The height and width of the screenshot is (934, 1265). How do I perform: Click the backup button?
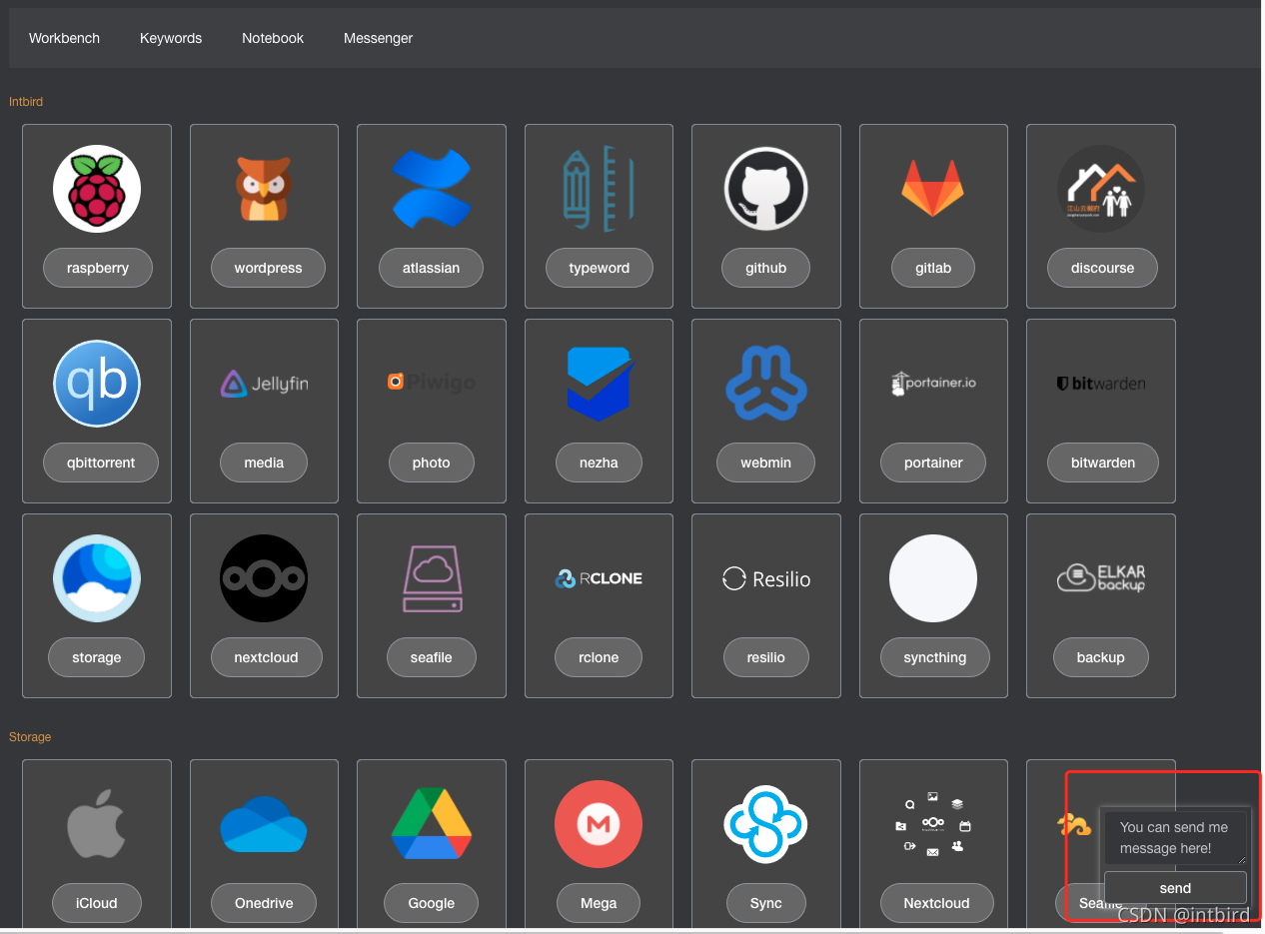[x=1101, y=657]
